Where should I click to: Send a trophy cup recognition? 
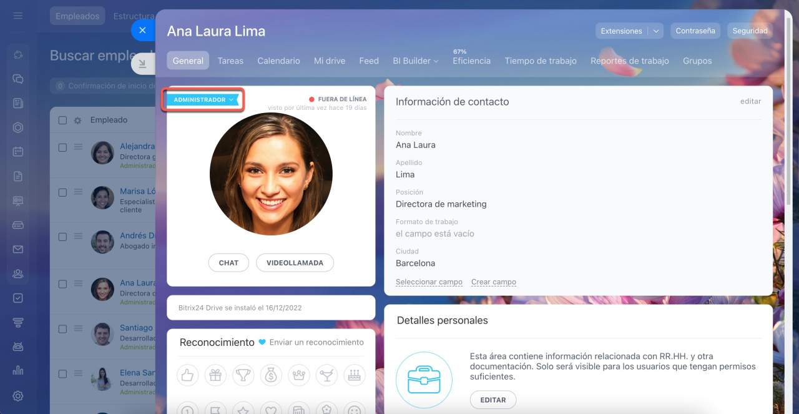243,375
